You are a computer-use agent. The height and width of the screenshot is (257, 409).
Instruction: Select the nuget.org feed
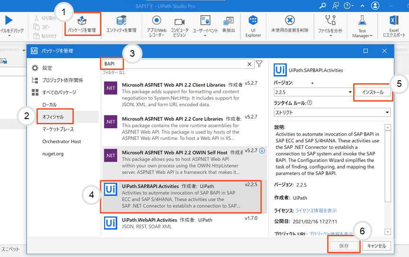coord(53,154)
